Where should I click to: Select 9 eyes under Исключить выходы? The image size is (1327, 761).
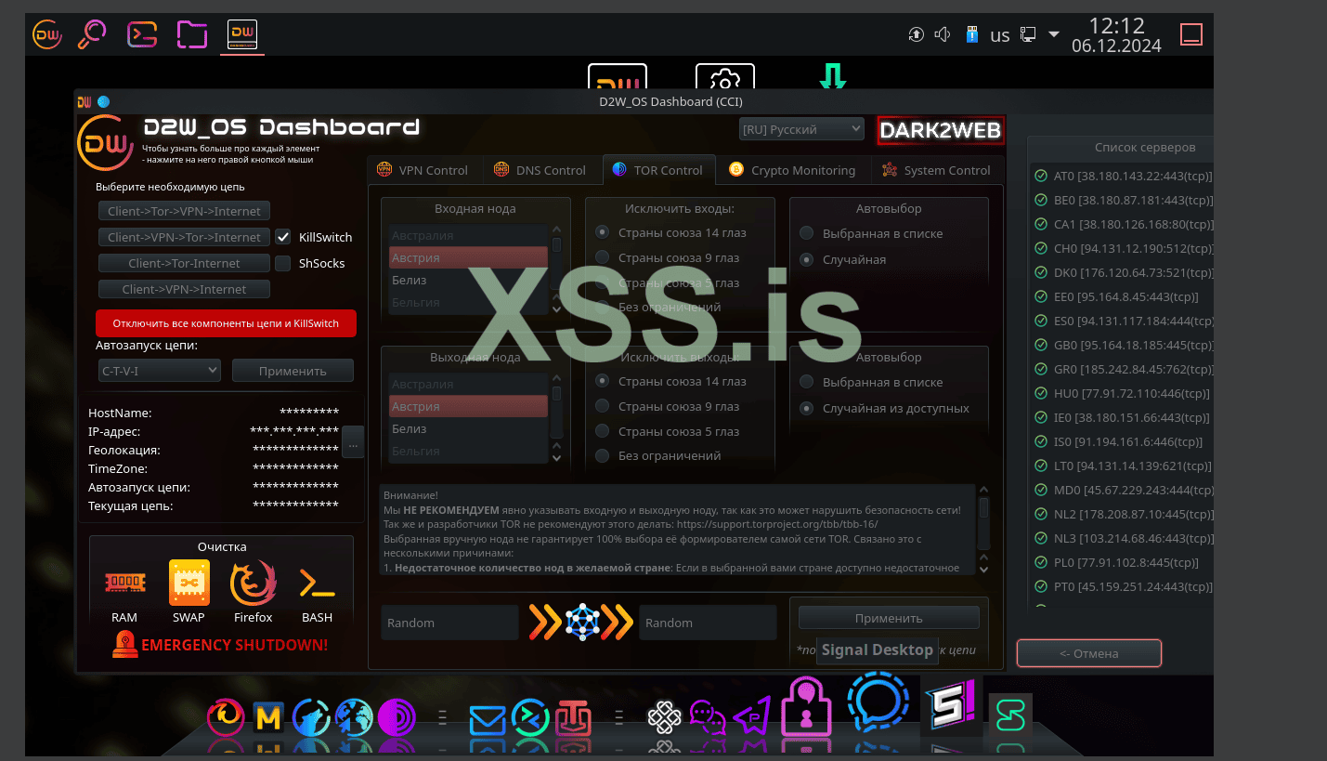click(x=603, y=406)
